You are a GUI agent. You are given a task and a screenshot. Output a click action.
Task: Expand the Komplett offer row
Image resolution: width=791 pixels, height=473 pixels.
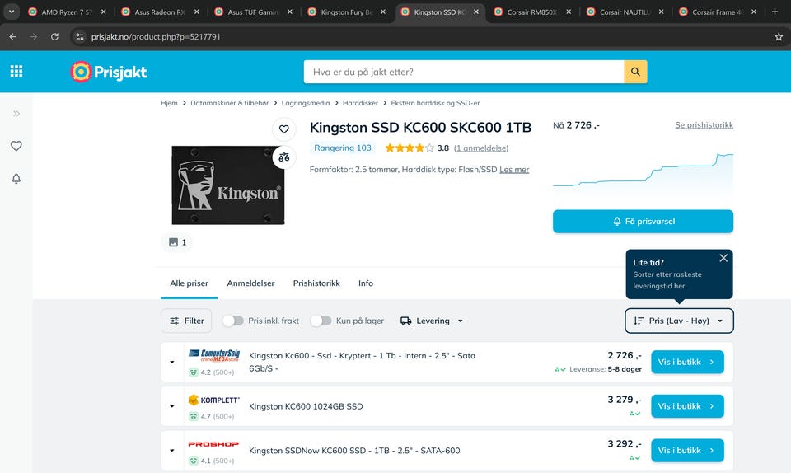(172, 406)
